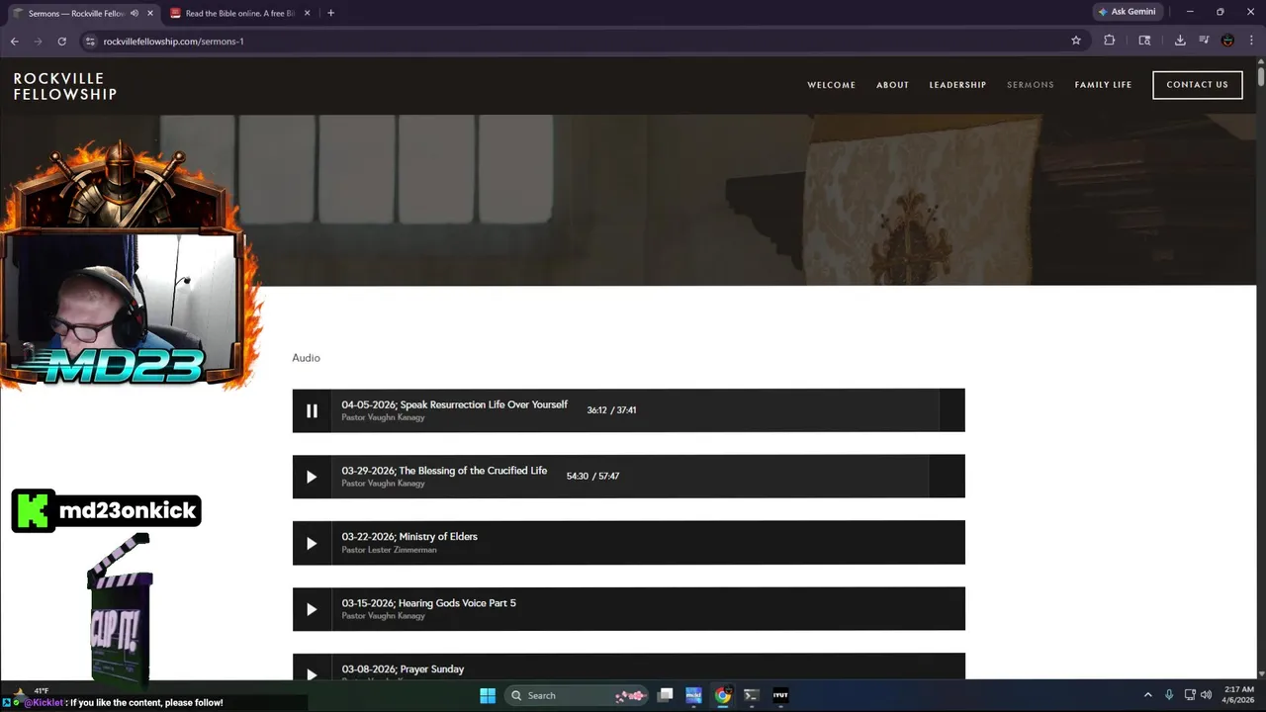Open the network status tray icon

tap(1190, 695)
